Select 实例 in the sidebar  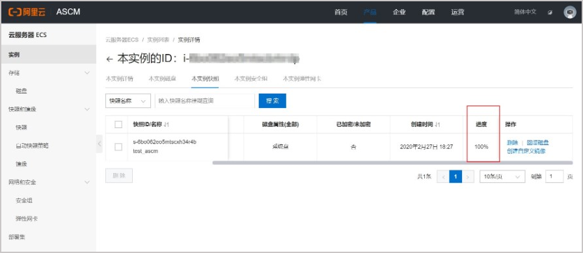coord(48,55)
